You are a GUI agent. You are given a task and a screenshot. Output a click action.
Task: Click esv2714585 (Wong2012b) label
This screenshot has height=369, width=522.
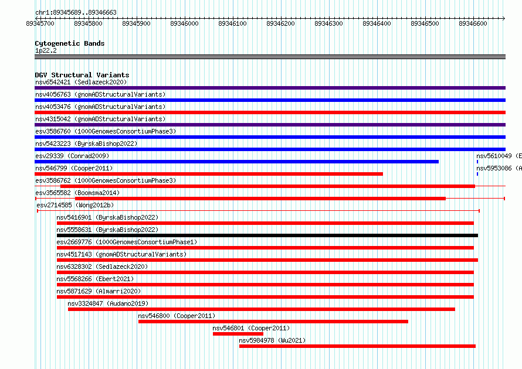point(75,205)
